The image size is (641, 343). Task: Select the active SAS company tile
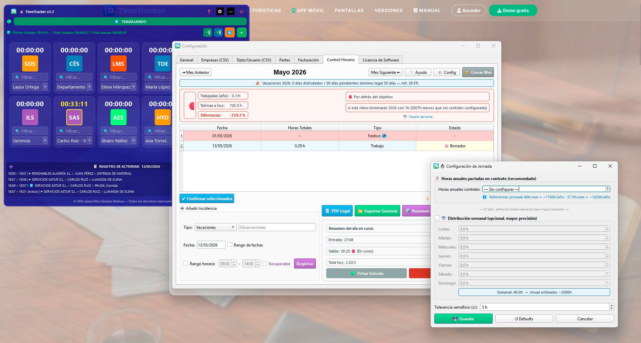[x=74, y=117]
